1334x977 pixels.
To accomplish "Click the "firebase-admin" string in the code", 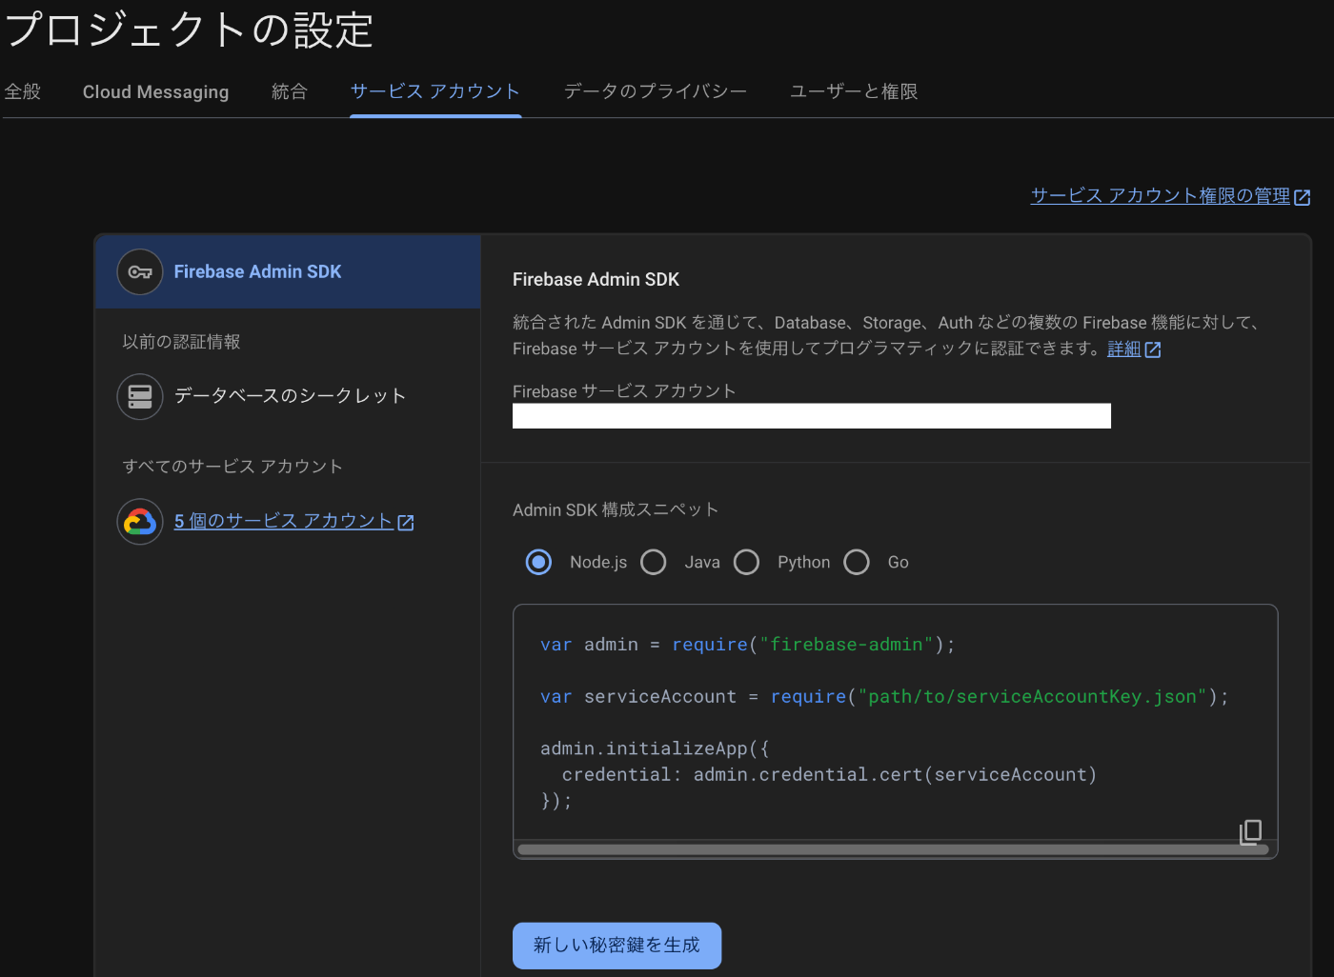I will 846,645.
